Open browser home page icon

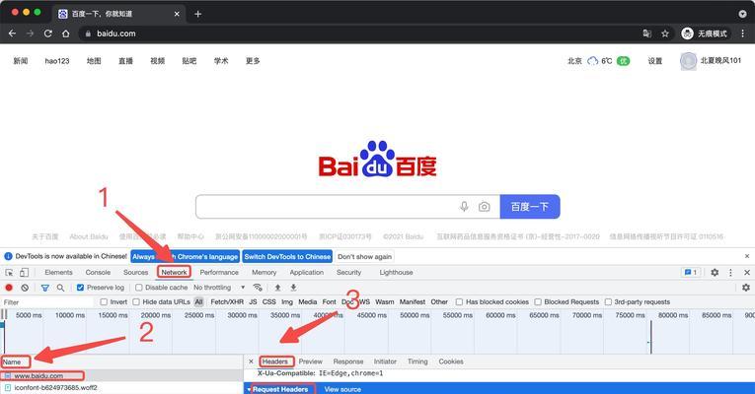click(x=66, y=33)
